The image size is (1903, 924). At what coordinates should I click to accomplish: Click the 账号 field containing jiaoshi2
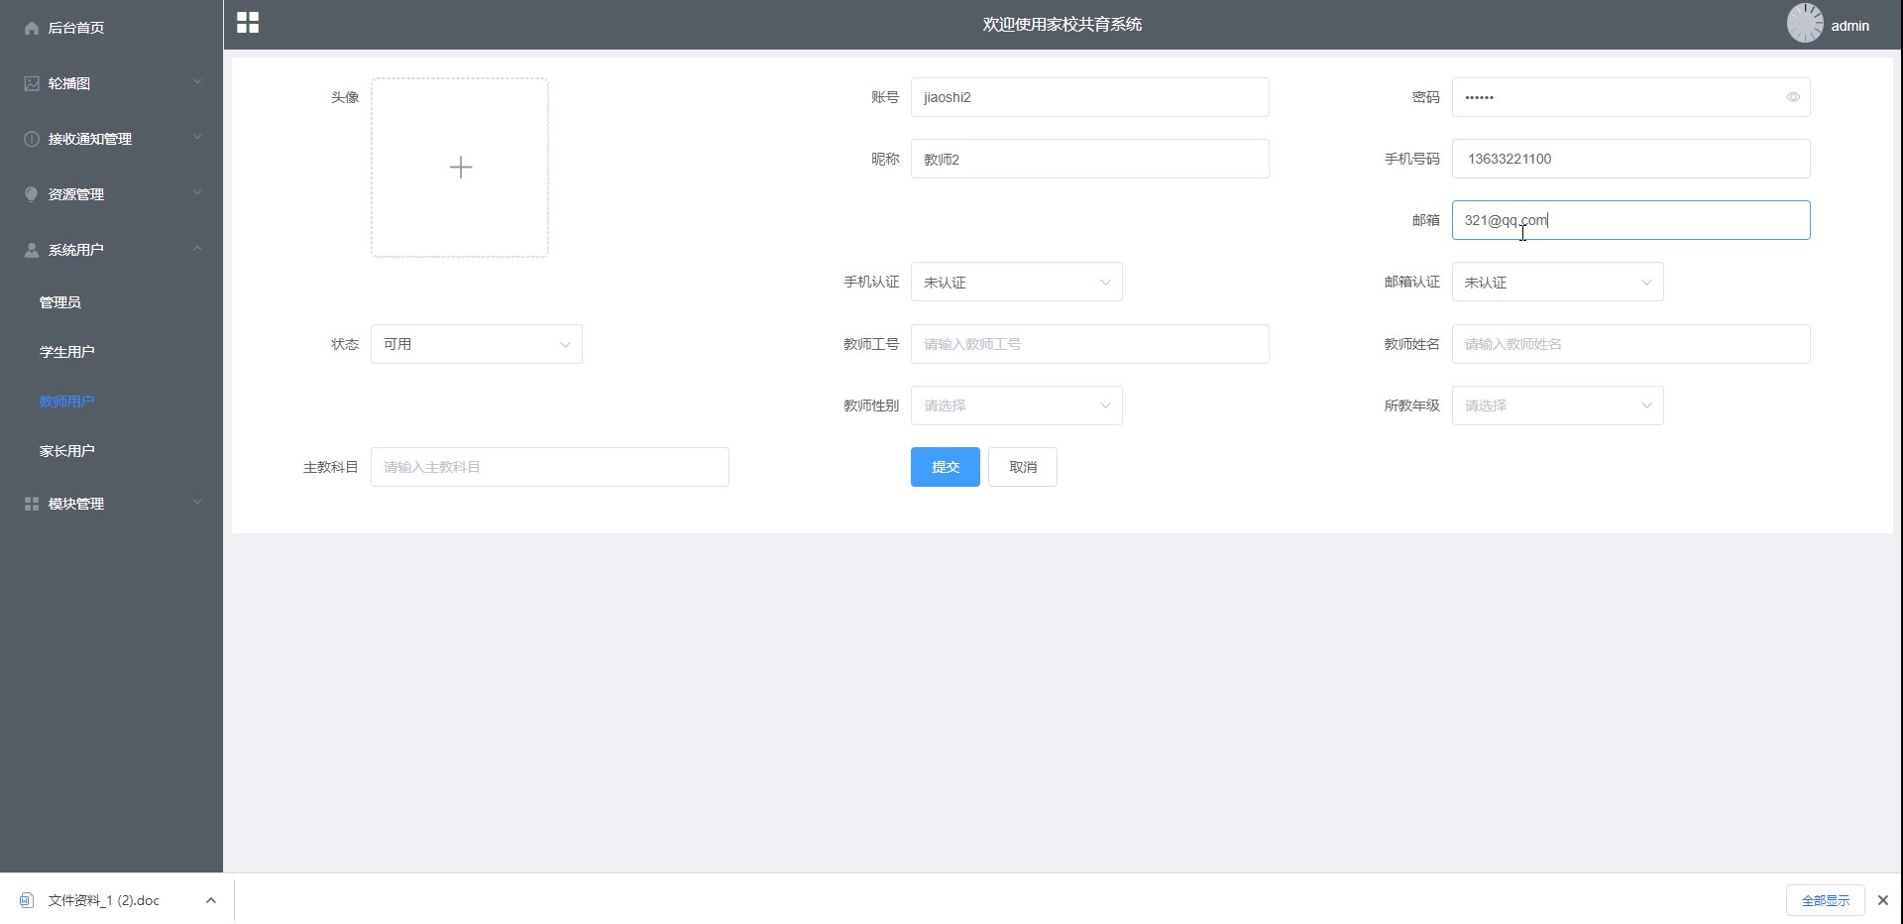pyautogui.click(x=1090, y=97)
